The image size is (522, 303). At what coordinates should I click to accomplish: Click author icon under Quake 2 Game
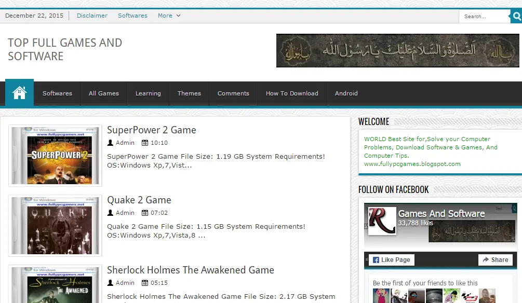point(110,213)
